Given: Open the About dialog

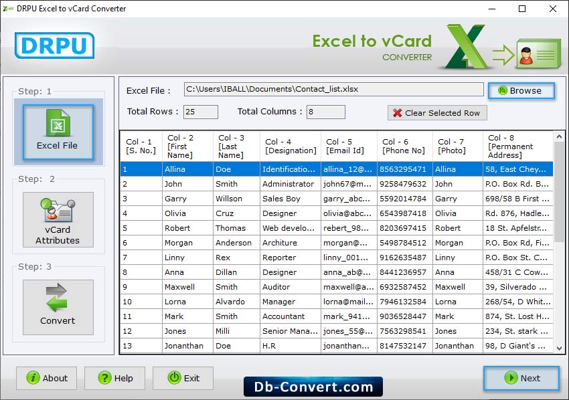Looking at the screenshot, I should point(46,378).
